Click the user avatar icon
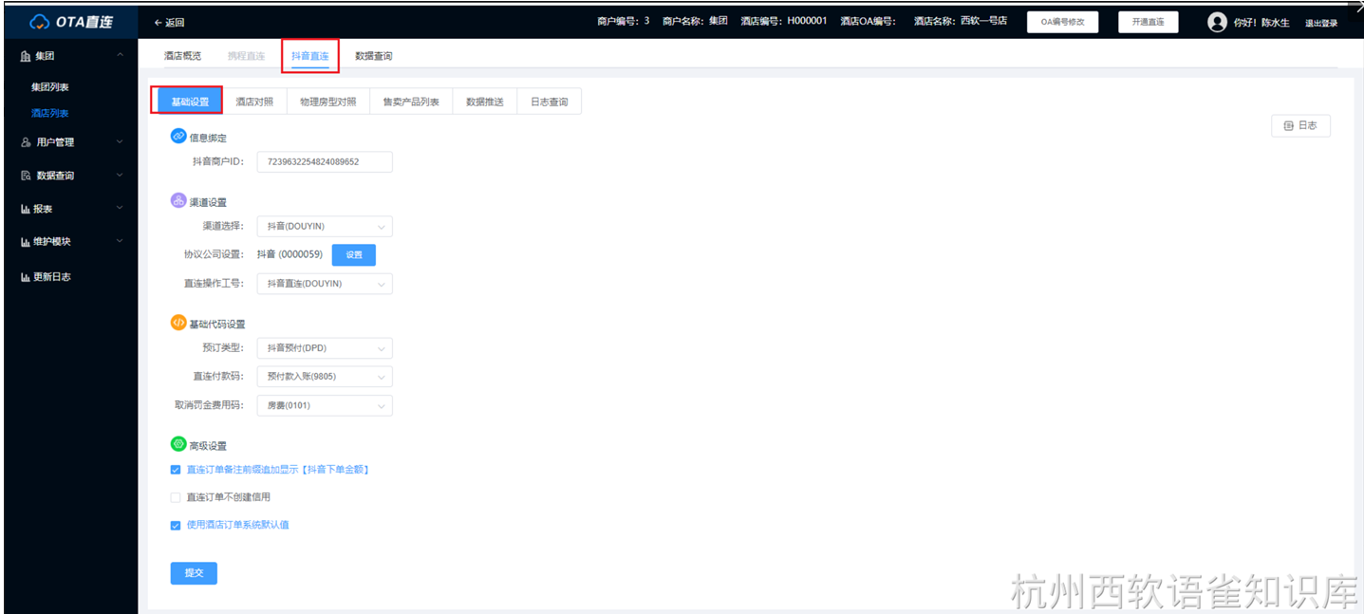Screen dimensions: 1364x614 1217,22
